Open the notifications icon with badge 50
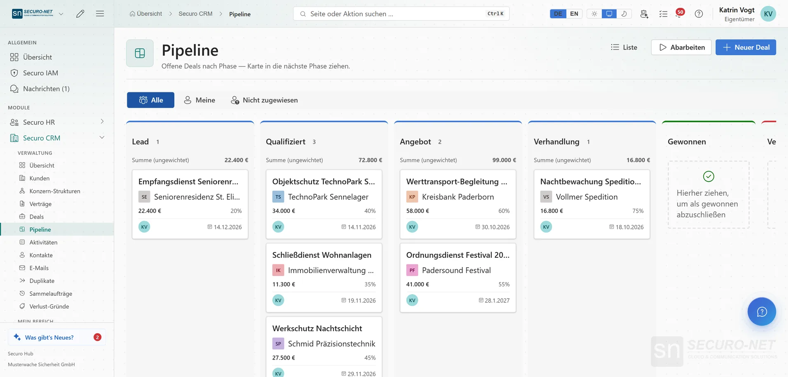Viewport: 788px width, 377px height. click(x=679, y=13)
